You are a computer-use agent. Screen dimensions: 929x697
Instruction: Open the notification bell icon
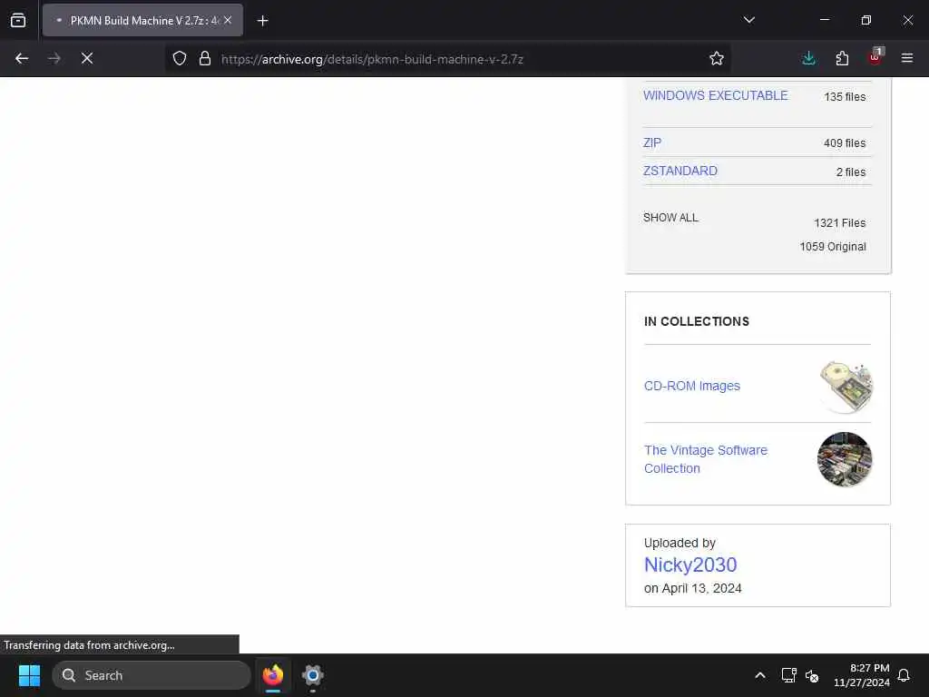click(x=904, y=675)
